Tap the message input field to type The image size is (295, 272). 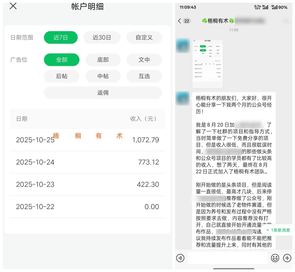227,258
